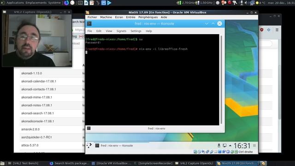Click the show desktop icon in the bottom taskbar
This screenshot has height=166, width=295.
tap(2, 163)
